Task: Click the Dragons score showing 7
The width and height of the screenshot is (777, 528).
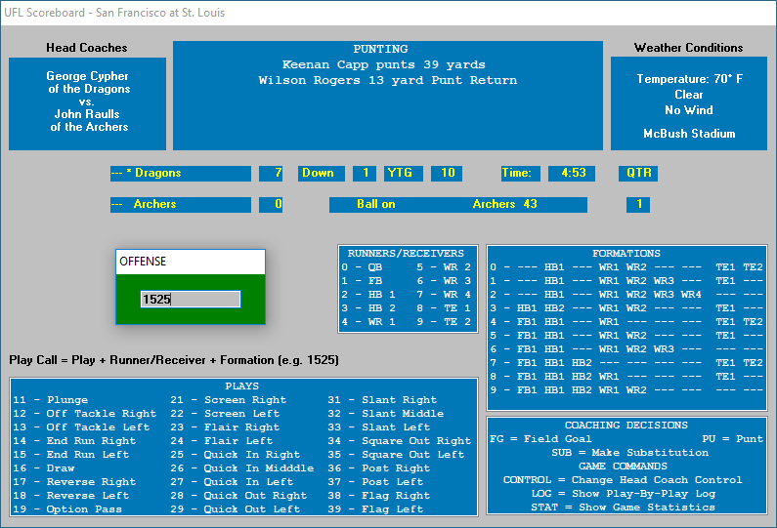Action: [271, 174]
